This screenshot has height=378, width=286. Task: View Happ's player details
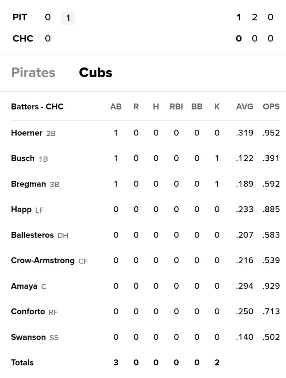(21, 209)
